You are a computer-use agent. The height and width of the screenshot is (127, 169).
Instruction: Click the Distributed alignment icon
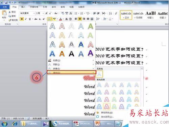tap(92, 19)
